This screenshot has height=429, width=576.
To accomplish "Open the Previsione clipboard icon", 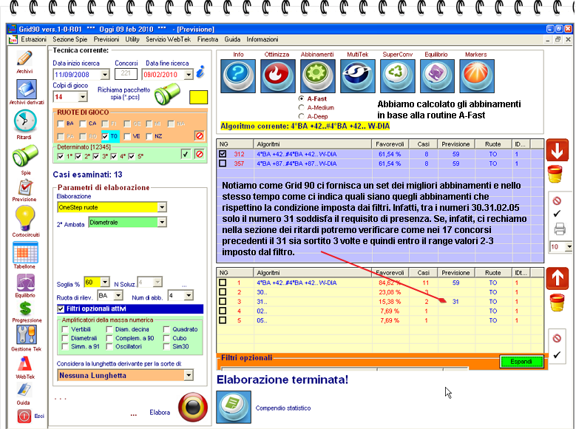I will [x=26, y=187].
